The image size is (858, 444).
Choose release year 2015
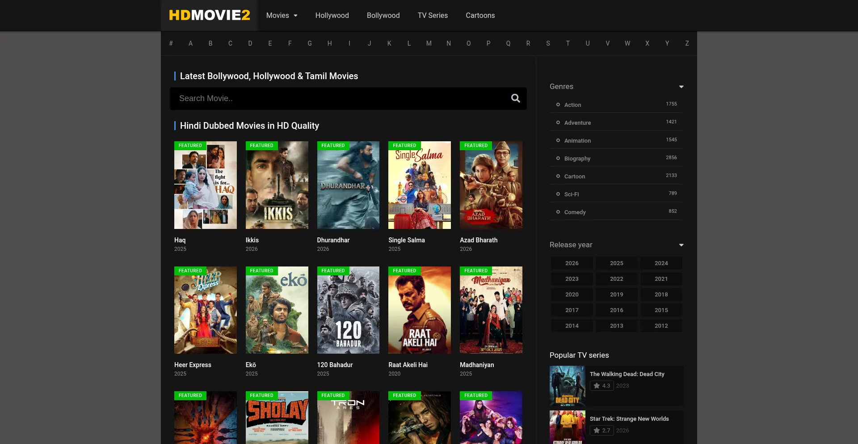(661, 310)
